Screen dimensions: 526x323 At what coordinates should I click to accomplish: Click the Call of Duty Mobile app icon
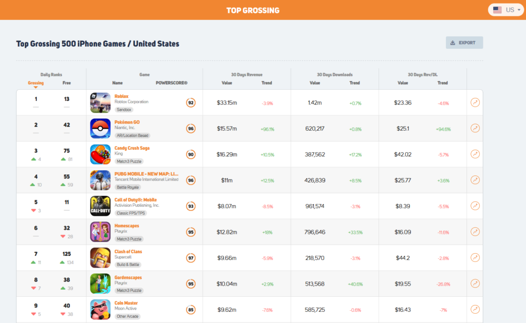[x=100, y=206]
